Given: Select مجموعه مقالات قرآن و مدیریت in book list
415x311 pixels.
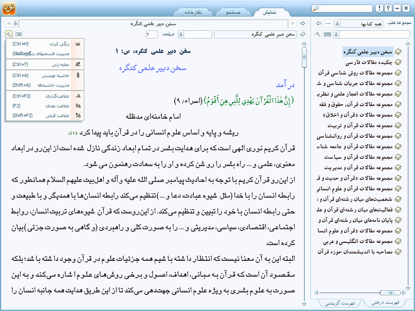Looking at the screenshot, I should 359,168.
